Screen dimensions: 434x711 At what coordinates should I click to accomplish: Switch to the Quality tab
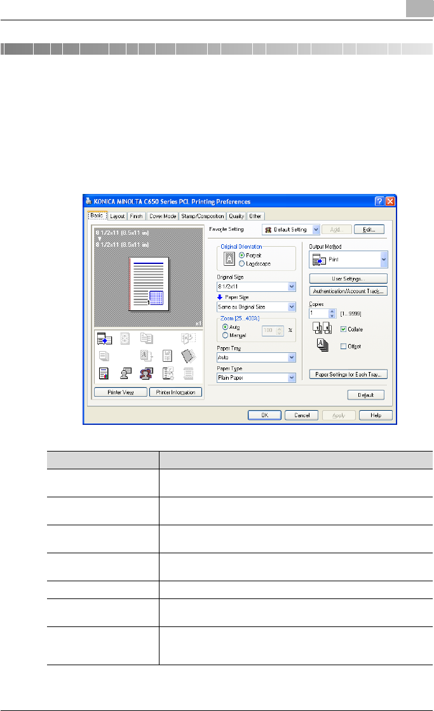236,216
